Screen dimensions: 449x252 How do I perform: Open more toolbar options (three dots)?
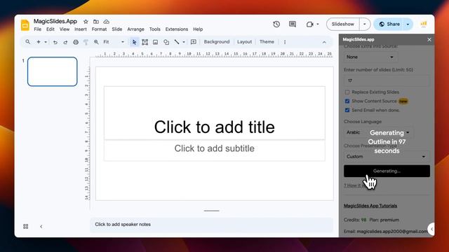(285, 42)
